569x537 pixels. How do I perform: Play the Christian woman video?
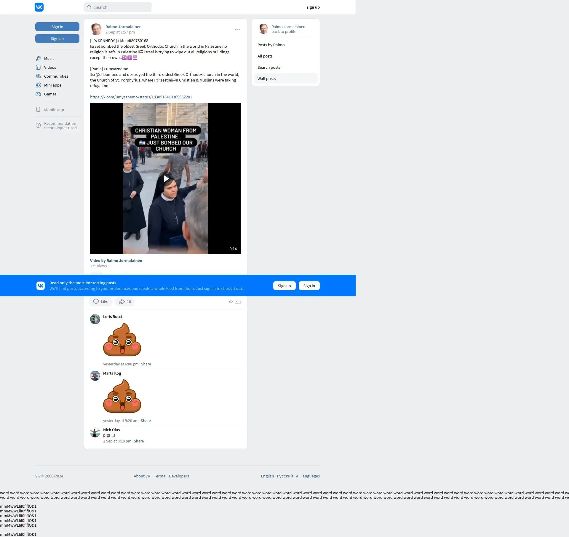166,179
